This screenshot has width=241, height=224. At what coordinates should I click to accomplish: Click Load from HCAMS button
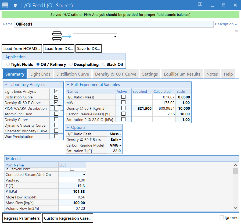click(x=22, y=49)
